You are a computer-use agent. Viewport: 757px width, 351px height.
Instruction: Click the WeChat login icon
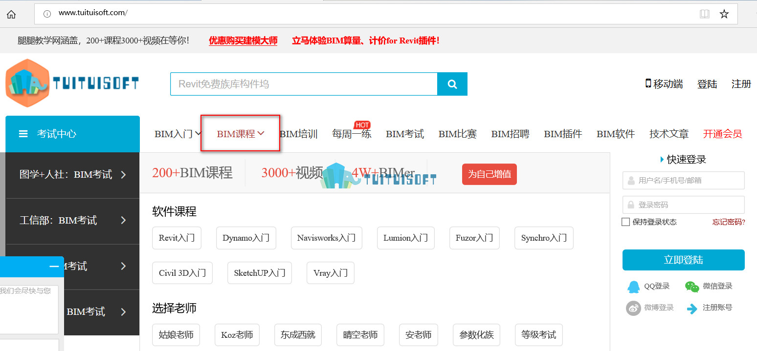tap(692, 287)
